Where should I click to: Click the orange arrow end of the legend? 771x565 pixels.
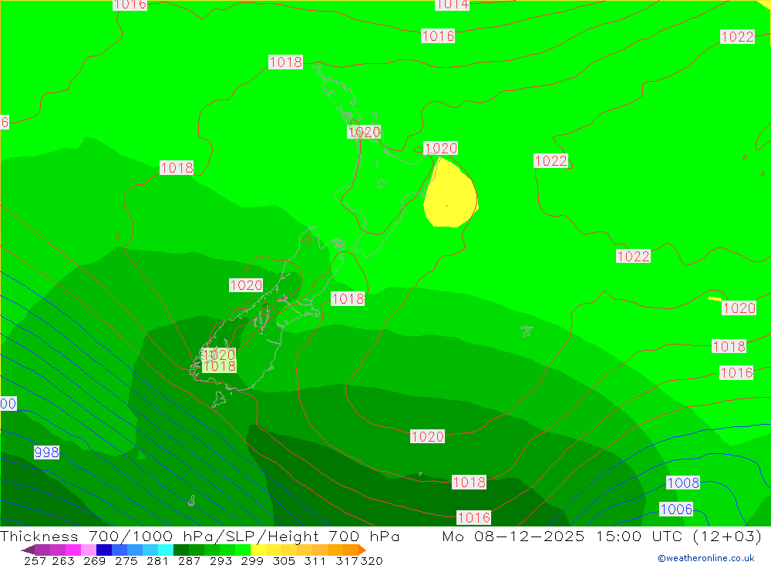[362, 550]
